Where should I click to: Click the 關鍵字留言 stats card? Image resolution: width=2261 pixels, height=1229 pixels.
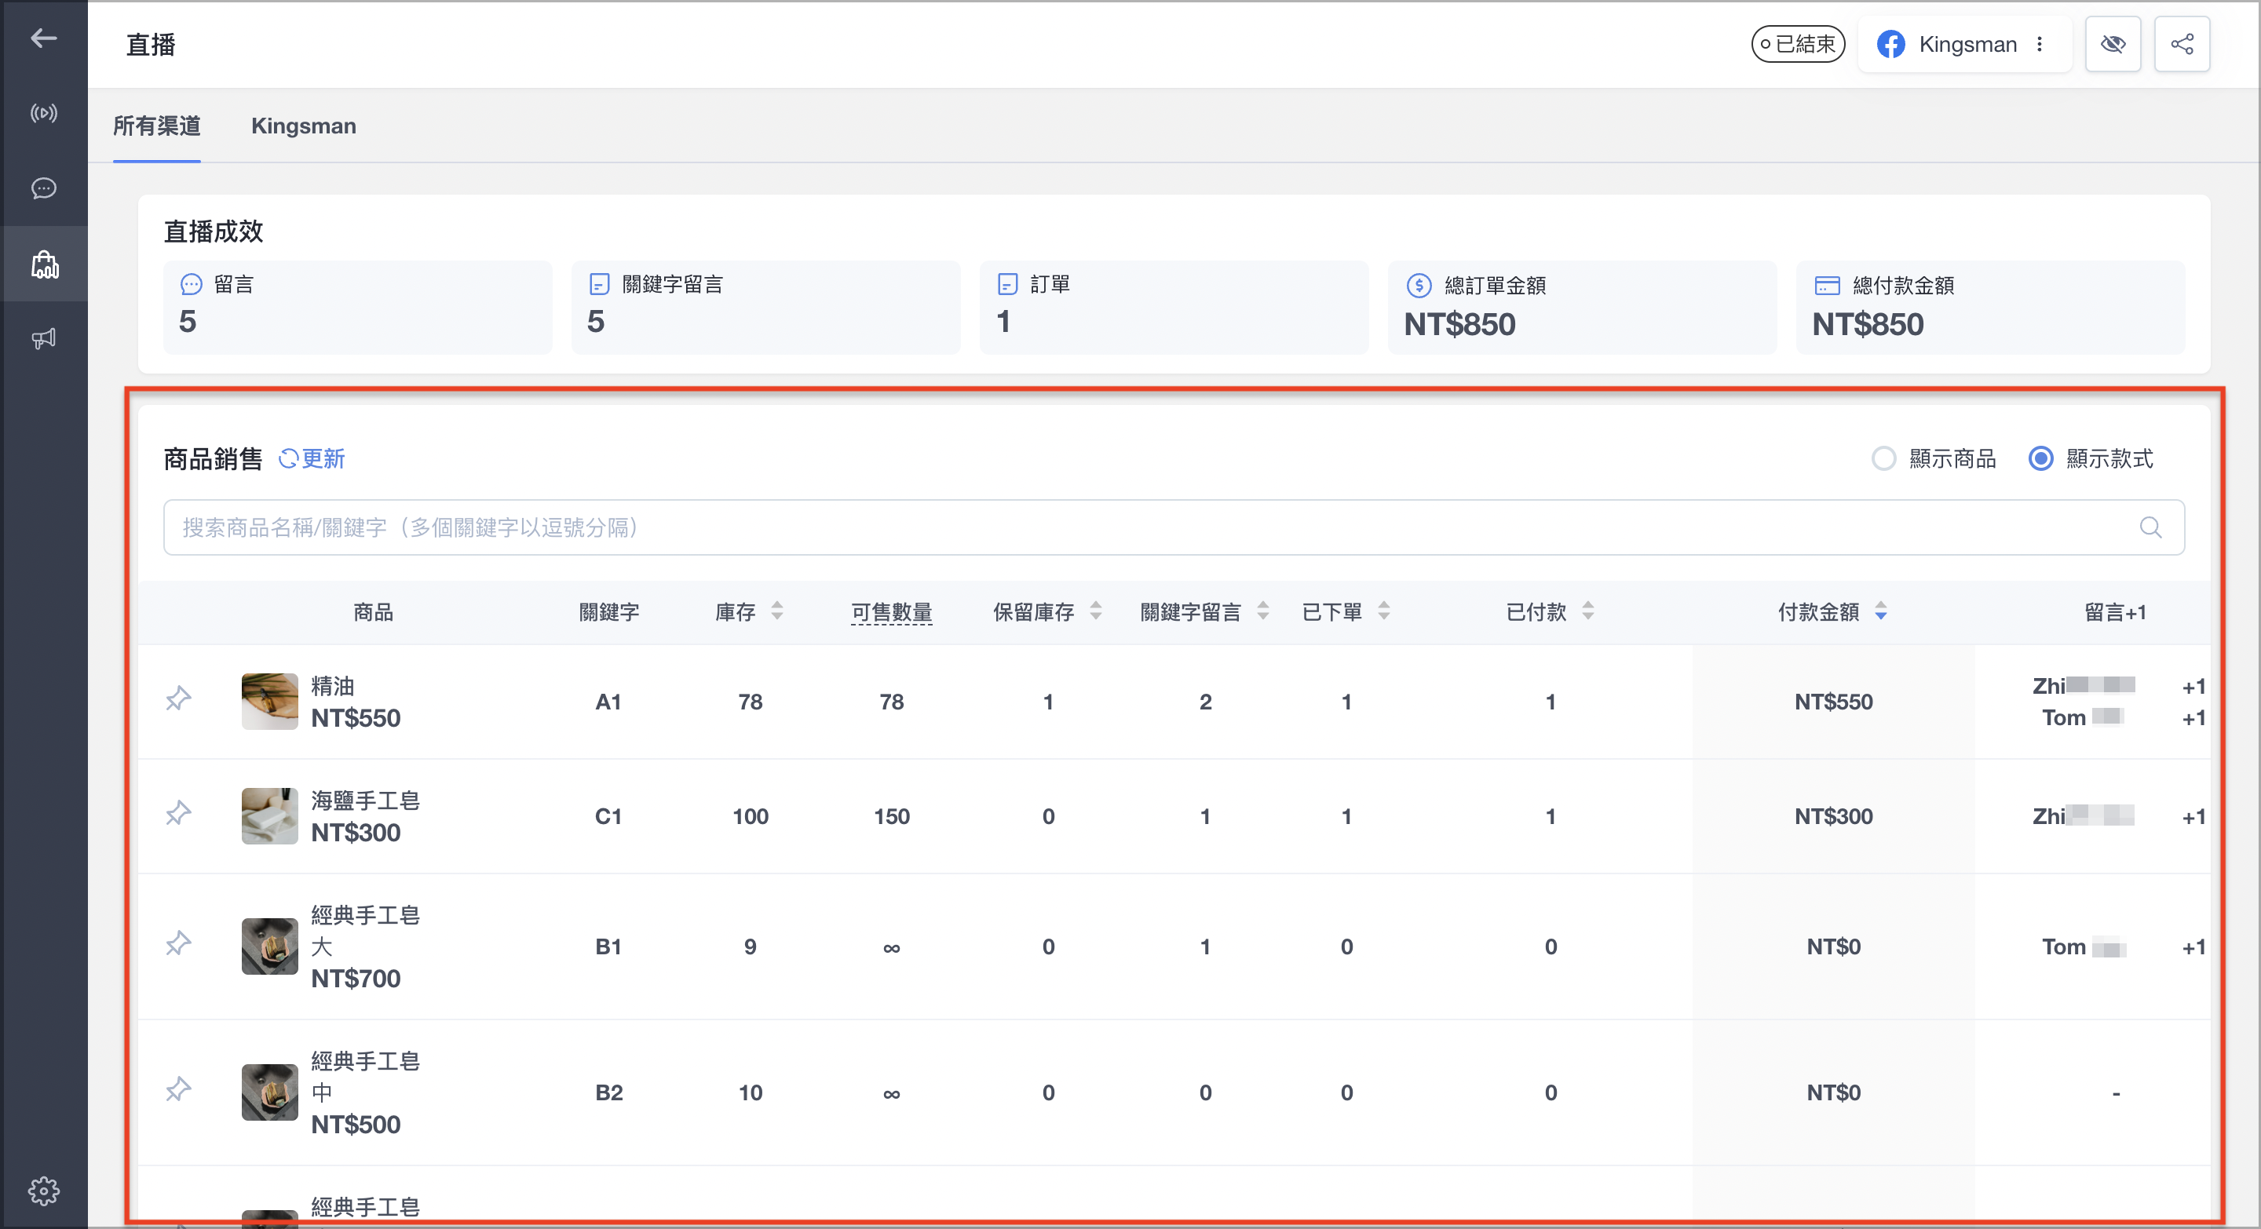click(766, 307)
